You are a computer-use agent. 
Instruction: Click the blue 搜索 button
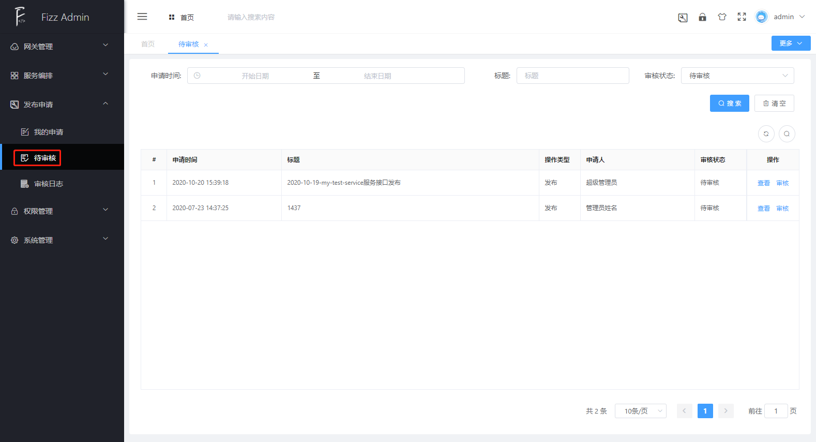pyautogui.click(x=729, y=103)
